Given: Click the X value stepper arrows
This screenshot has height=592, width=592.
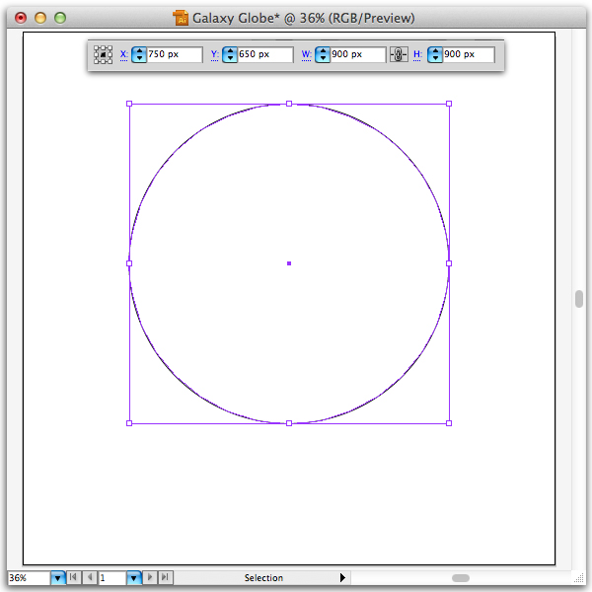Looking at the screenshot, I should 139,54.
